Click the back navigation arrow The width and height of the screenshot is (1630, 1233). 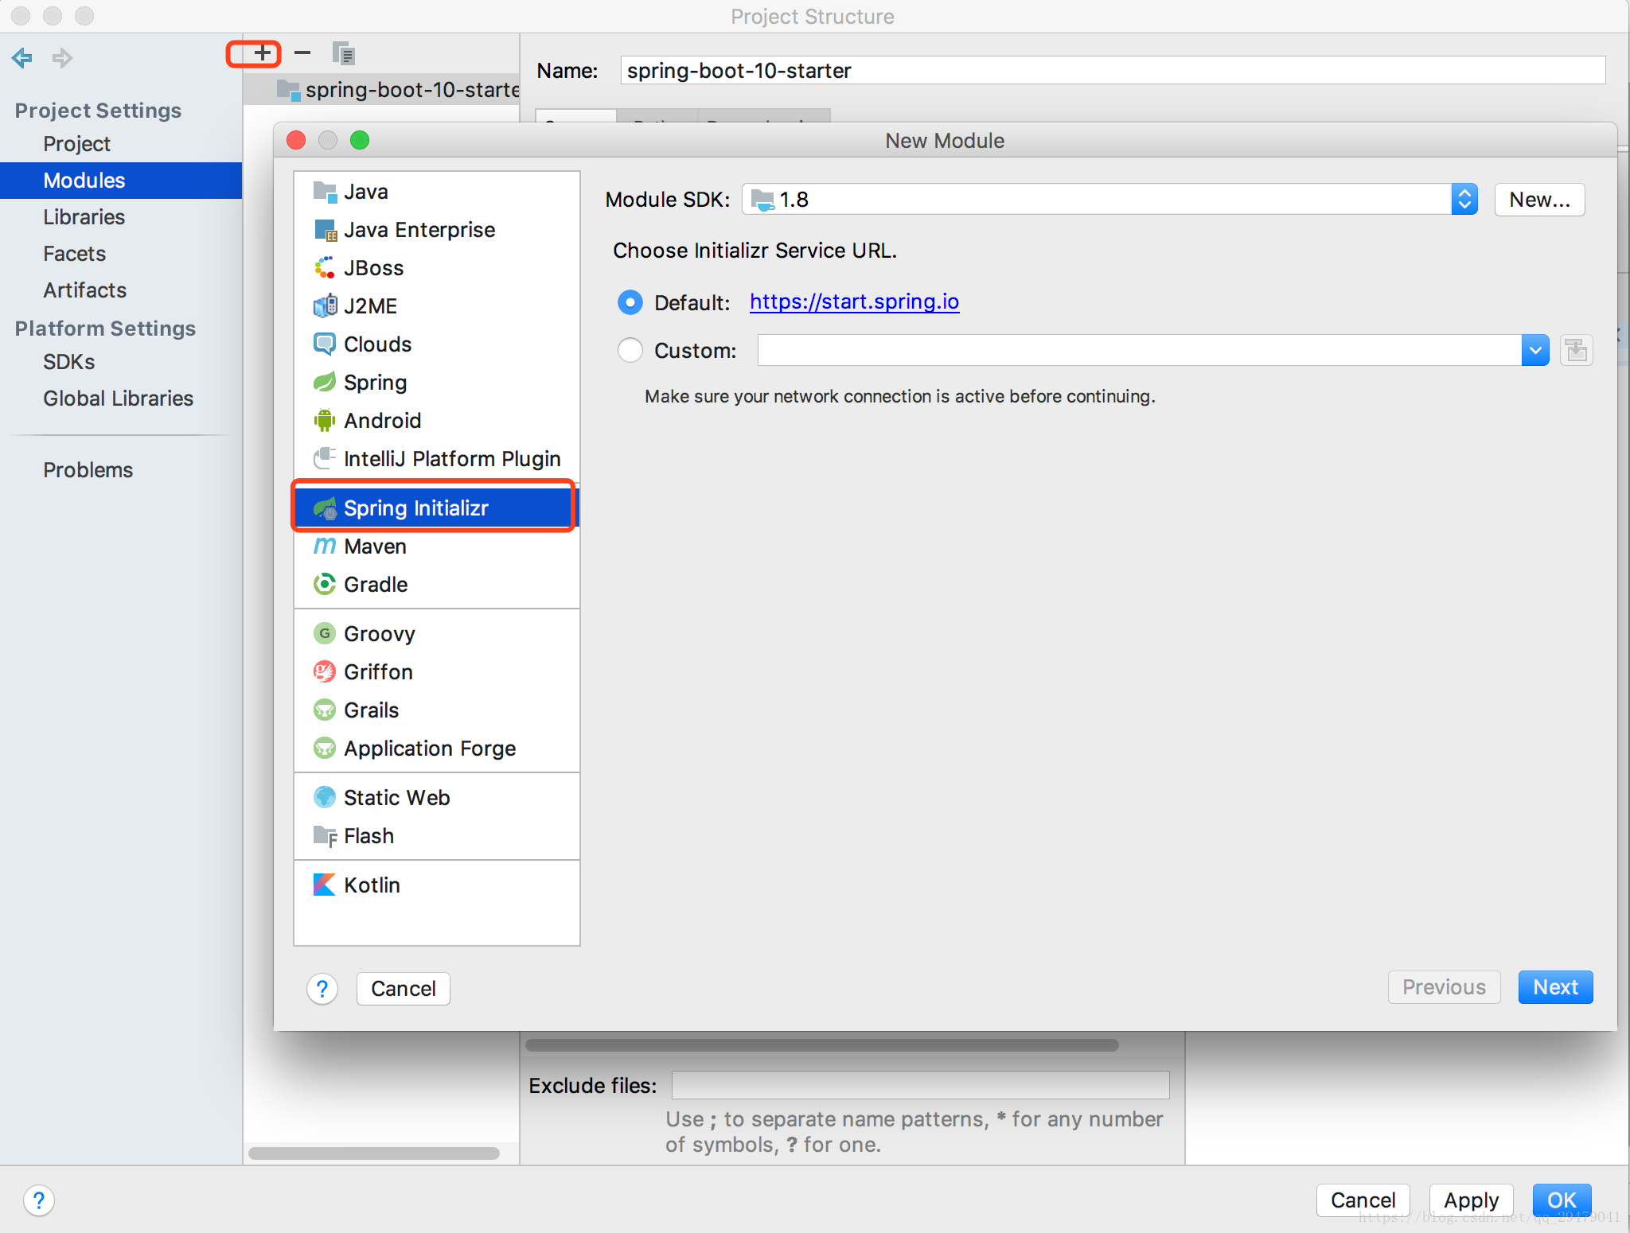22,58
